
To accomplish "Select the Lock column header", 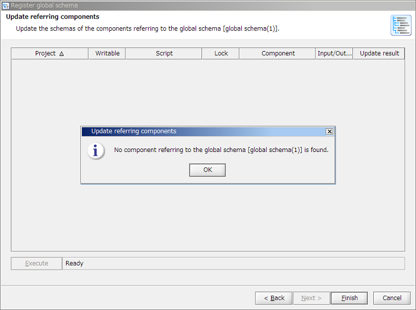I will coord(221,53).
